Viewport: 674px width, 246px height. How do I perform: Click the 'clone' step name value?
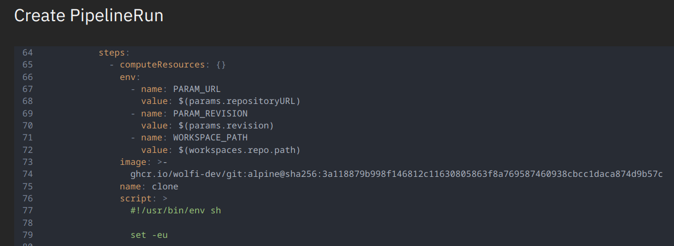coord(165,186)
